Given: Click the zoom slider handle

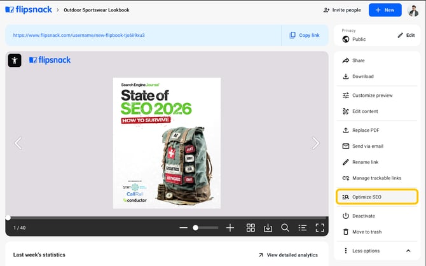Looking at the screenshot, I should click(195, 228).
